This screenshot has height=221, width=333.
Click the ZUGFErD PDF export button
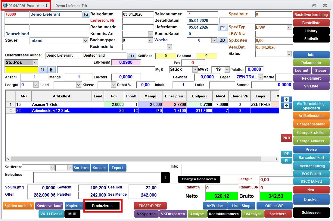click(150, 206)
